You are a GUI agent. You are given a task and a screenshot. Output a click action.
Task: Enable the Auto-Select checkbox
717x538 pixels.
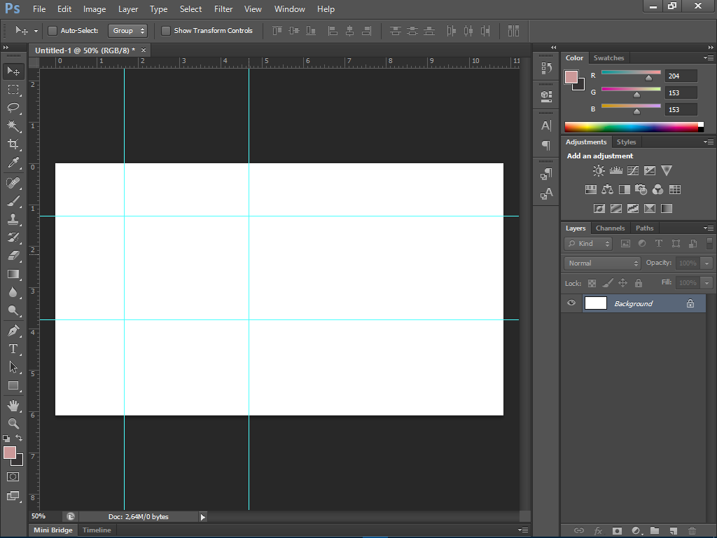coord(52,31)
